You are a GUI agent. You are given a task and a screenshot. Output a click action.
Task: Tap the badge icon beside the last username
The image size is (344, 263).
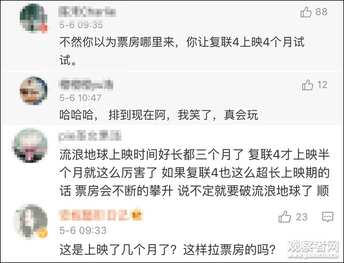138,216
